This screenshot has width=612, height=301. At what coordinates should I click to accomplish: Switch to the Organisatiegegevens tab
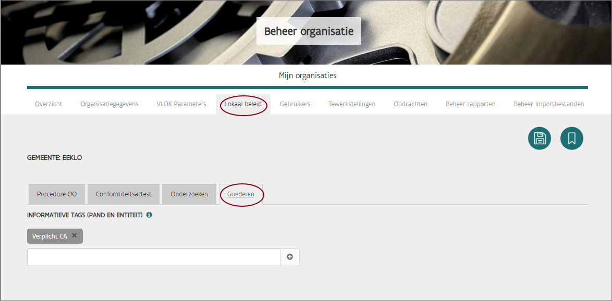pyautogui.click(x=109, y=104)
